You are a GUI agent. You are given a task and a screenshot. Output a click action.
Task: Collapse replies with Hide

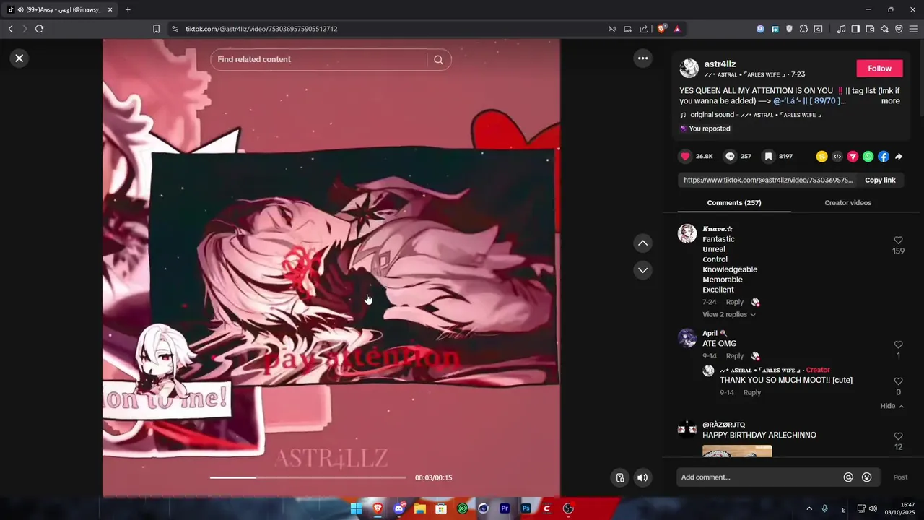(892, 406)
